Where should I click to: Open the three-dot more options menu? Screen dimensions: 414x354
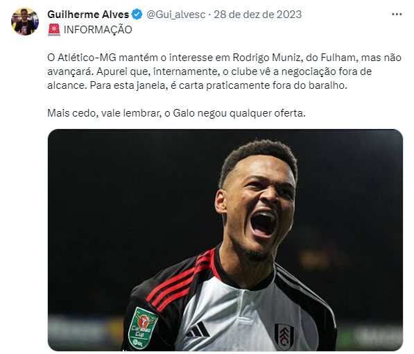coord(397,15)
